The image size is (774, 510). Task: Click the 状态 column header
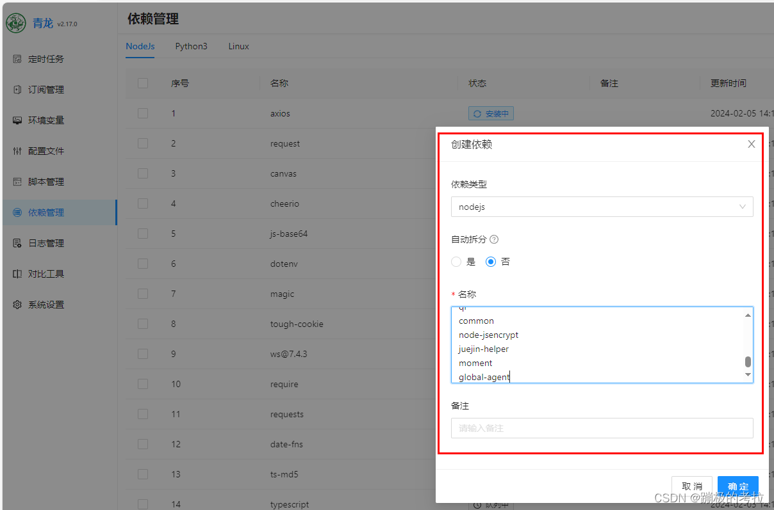(x=477, y=83)
